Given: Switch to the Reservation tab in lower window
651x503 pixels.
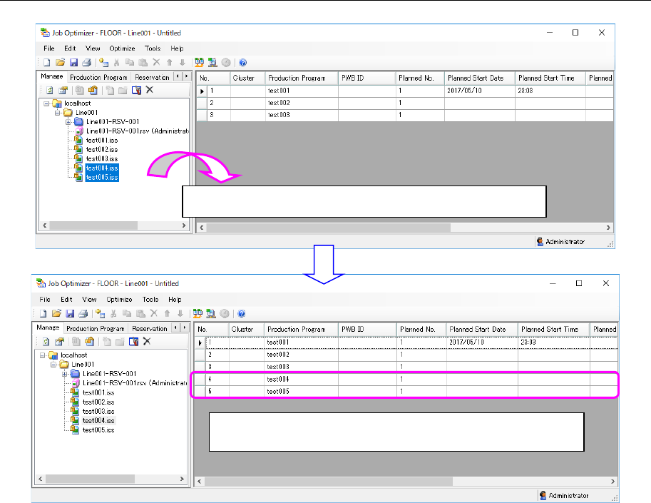Looking at the screenshot, I should (150, 329).
